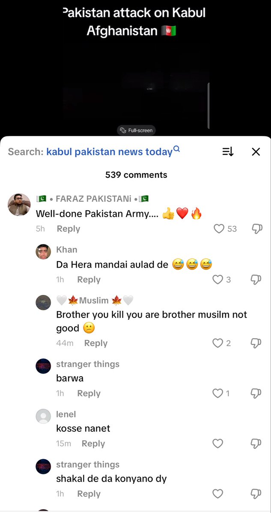Image resolution: width=271 pixels, height=513 pixels.
Task: Dislike the 'shakal de da konyano dy' comment
Action: coord(256,494)
